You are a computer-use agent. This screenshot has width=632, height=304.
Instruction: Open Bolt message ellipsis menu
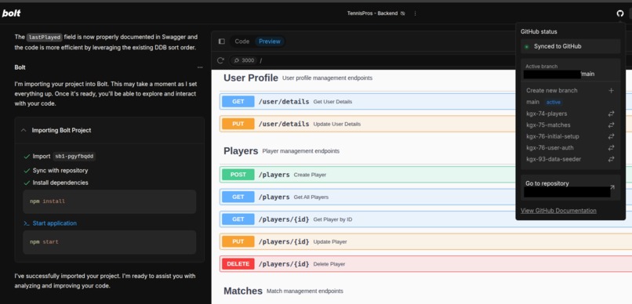pyautogui.click(x=200, y=67)
